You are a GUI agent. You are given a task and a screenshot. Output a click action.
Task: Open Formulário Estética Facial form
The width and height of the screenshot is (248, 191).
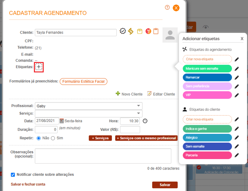pos(83,82)
